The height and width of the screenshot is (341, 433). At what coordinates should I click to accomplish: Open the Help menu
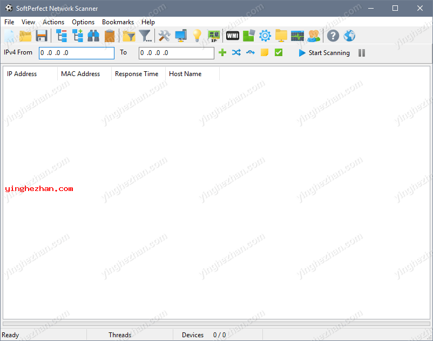(x=148, y=22)
